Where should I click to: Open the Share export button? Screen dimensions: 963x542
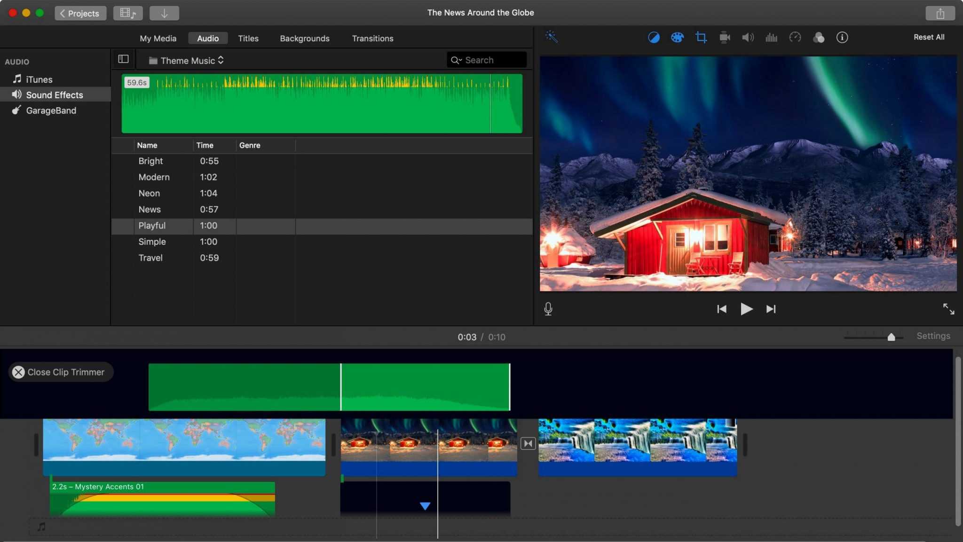(940, 13)
